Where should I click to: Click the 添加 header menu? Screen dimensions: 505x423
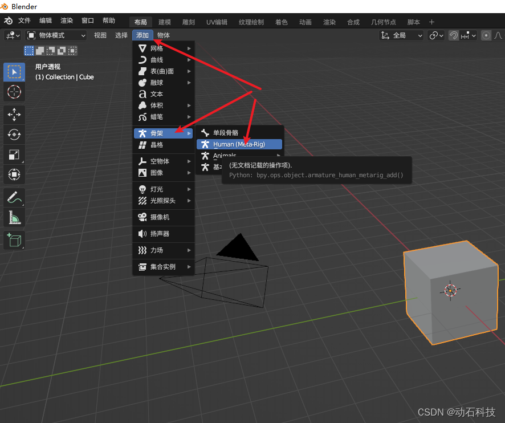click(x=142, y=35)
